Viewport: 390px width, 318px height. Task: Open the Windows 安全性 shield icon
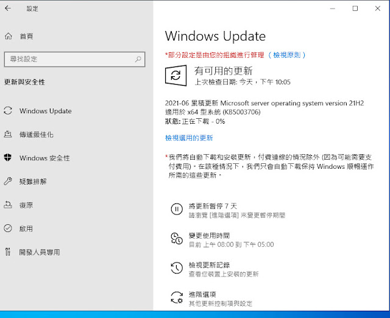point(8,158)
